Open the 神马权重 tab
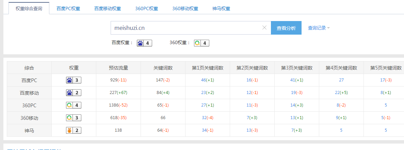 pos(221,8)
